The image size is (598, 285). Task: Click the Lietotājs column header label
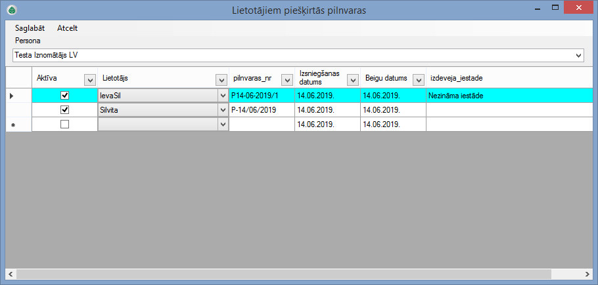tap(115, 77)
